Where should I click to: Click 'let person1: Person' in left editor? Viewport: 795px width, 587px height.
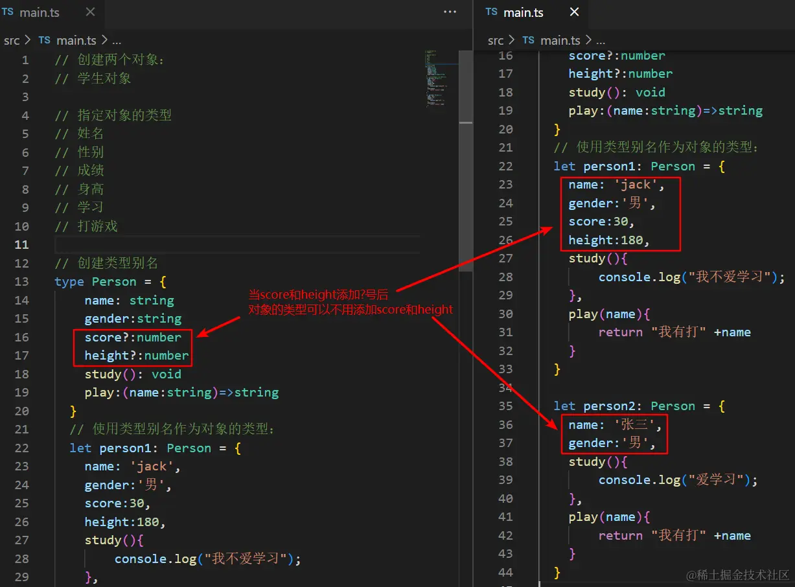141,448
